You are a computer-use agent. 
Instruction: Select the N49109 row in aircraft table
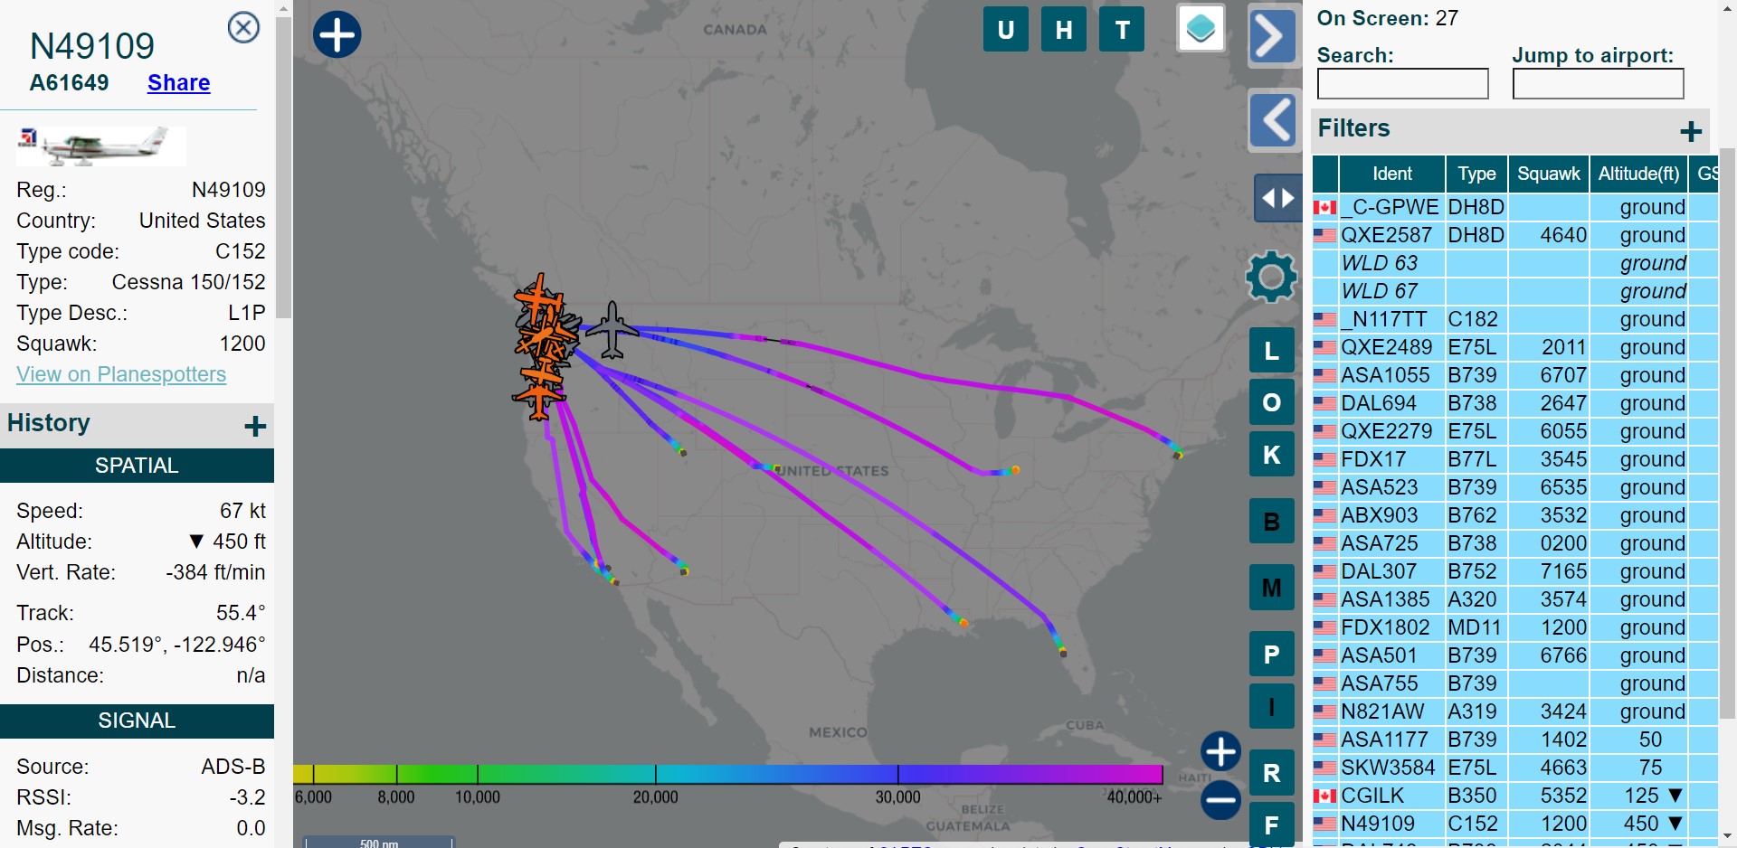point(1515,824)
